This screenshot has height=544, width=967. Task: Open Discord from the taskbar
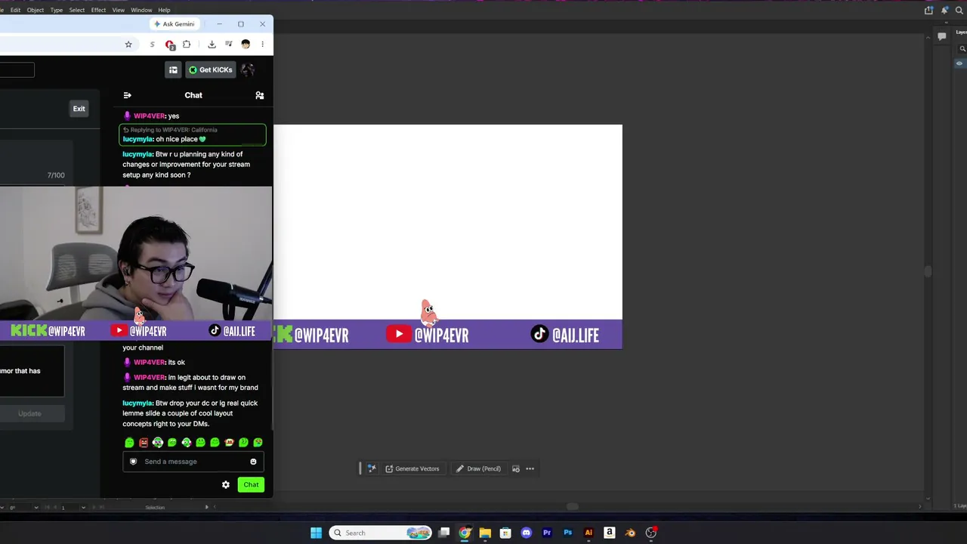[527, 533]
